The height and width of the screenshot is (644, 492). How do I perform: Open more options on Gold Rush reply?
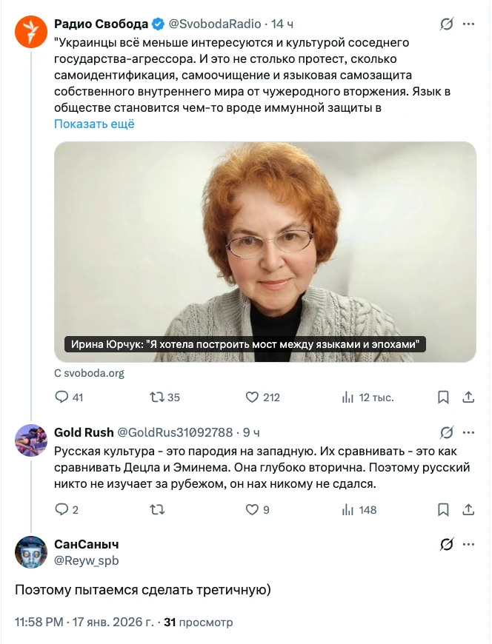(468, 432)
